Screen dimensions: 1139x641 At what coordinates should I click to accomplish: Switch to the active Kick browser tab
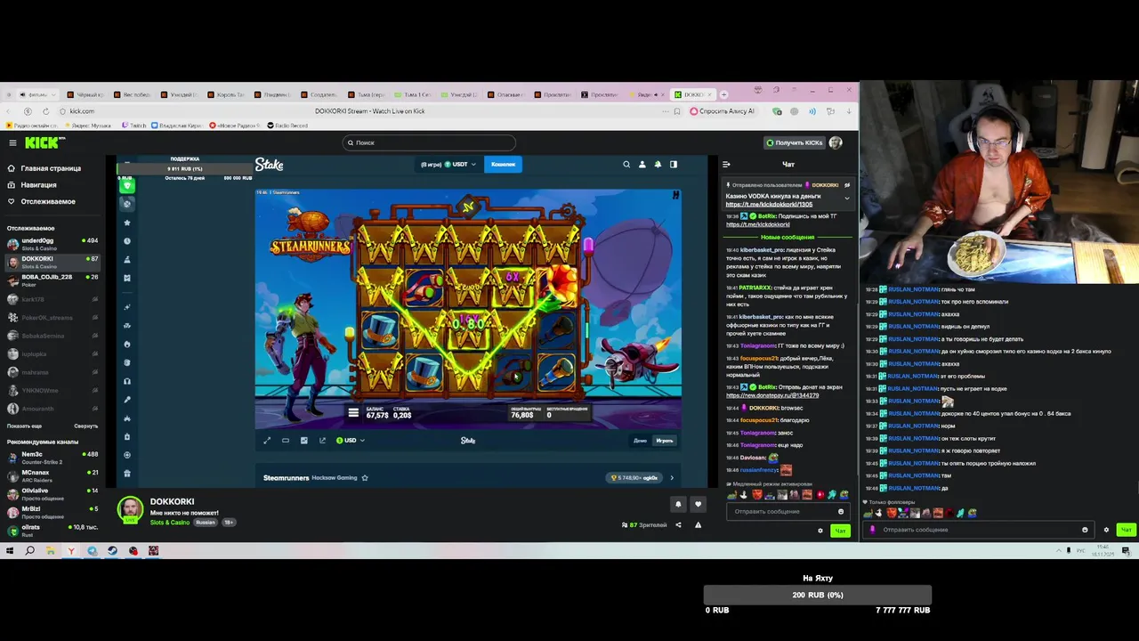[692, 94]
